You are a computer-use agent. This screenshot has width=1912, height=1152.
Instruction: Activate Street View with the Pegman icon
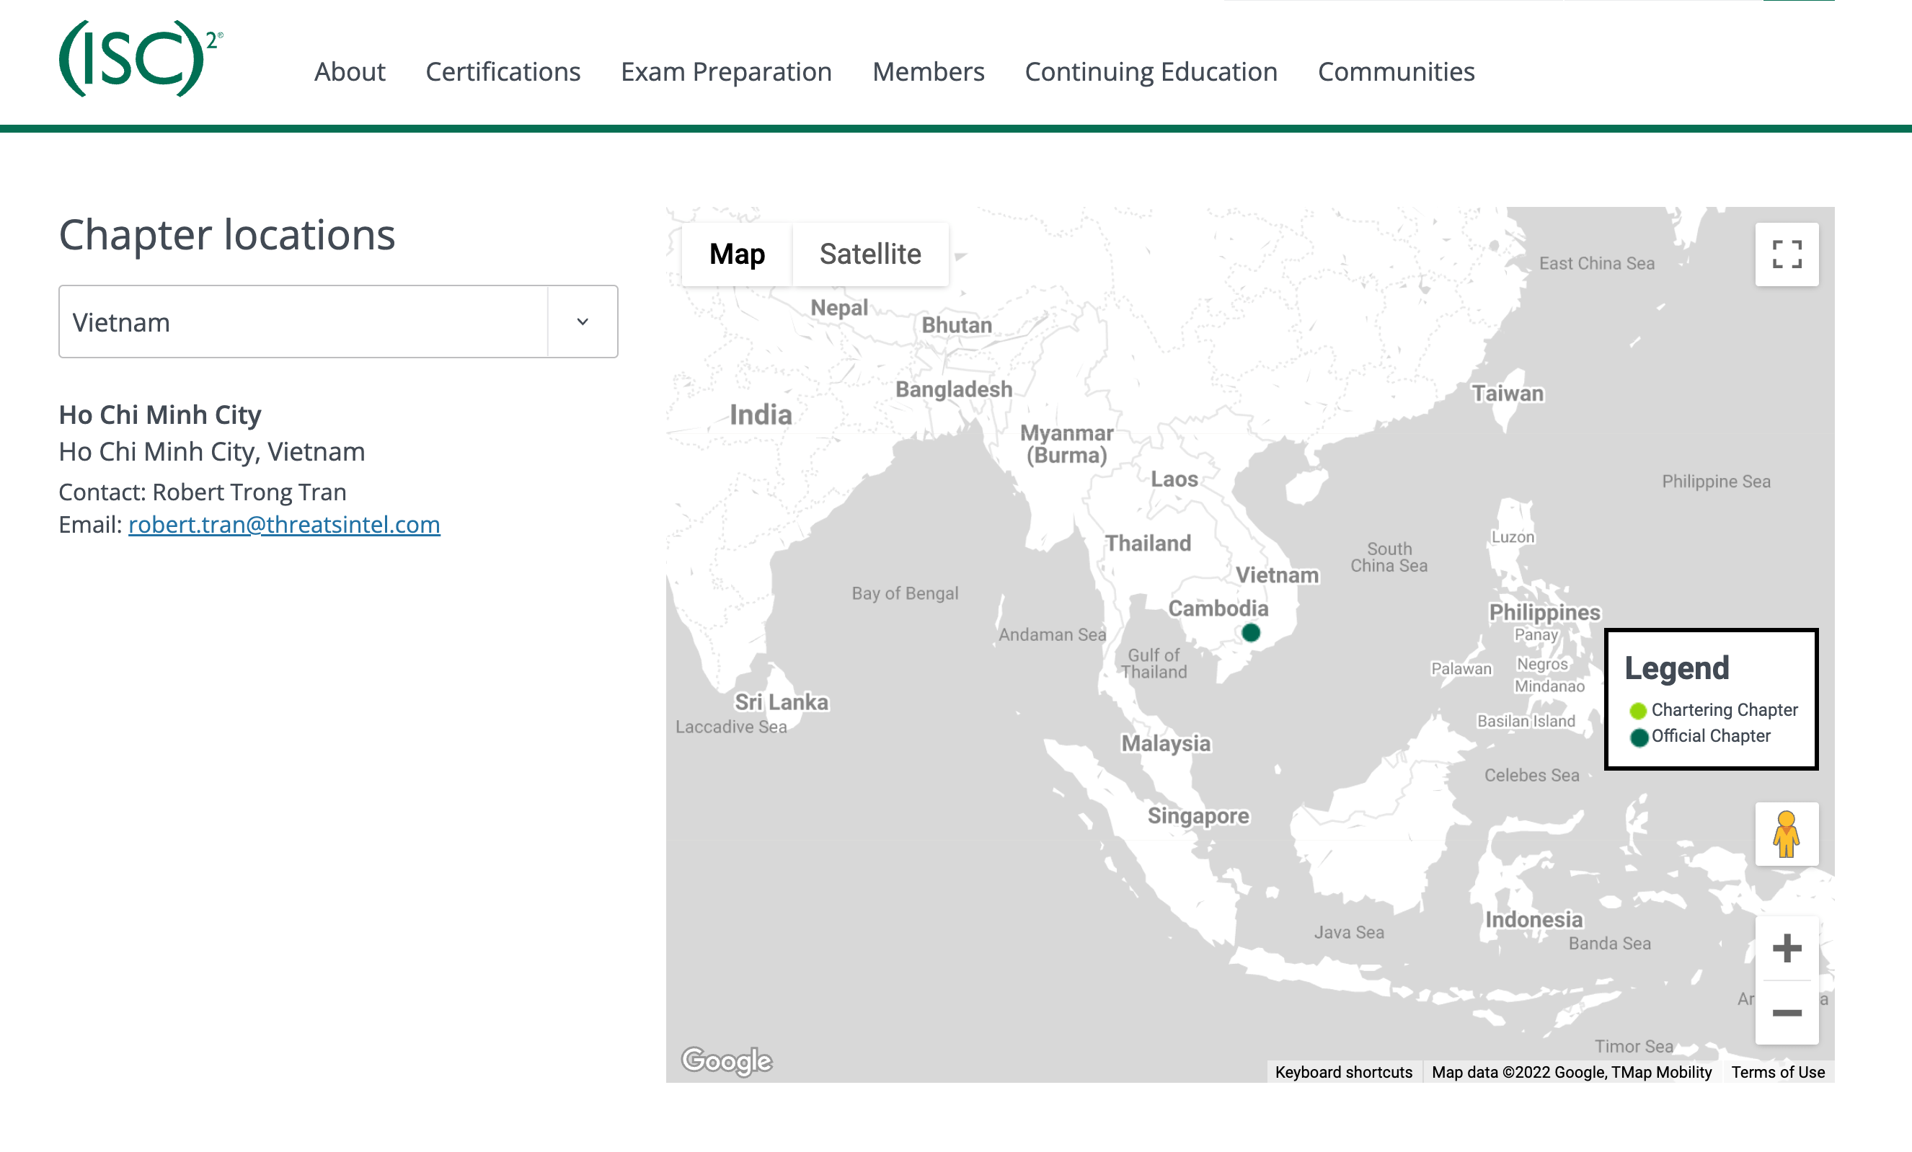tap(1787, 835)
